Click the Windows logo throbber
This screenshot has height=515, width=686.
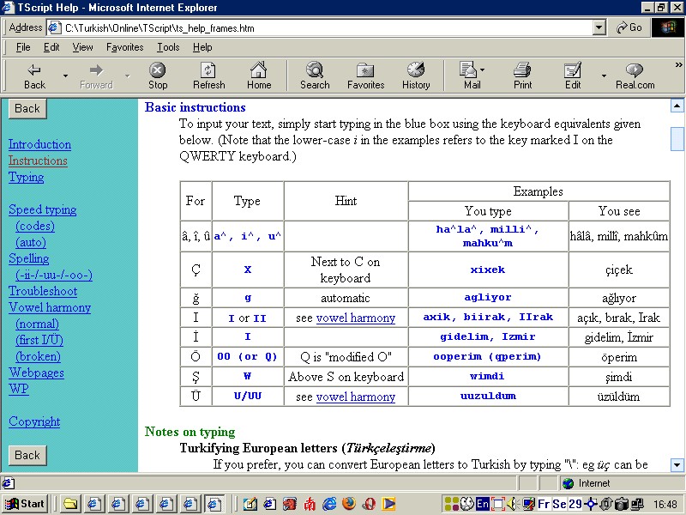coord(668,27)
